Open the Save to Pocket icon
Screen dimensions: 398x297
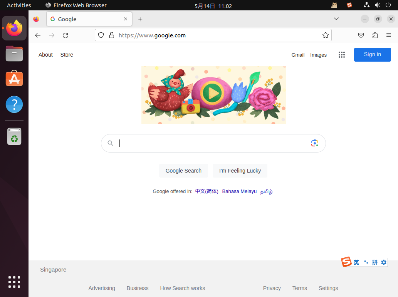(x=361, y=35)
